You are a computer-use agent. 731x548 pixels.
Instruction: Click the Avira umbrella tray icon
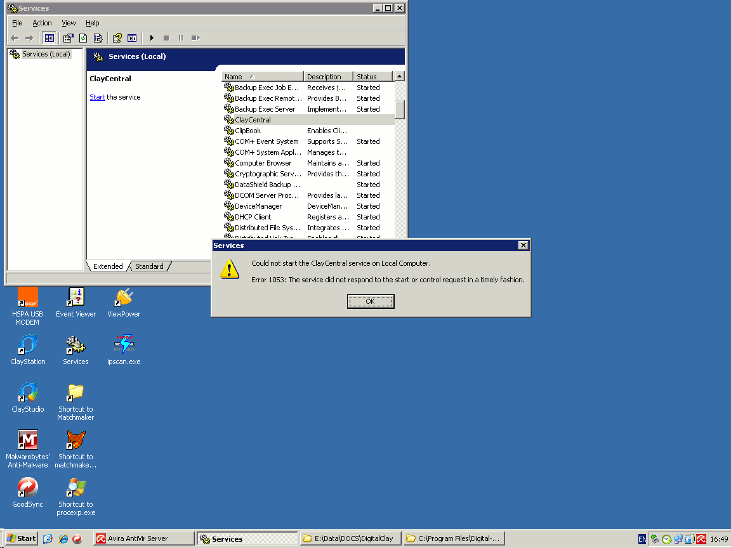pos(701,539)
